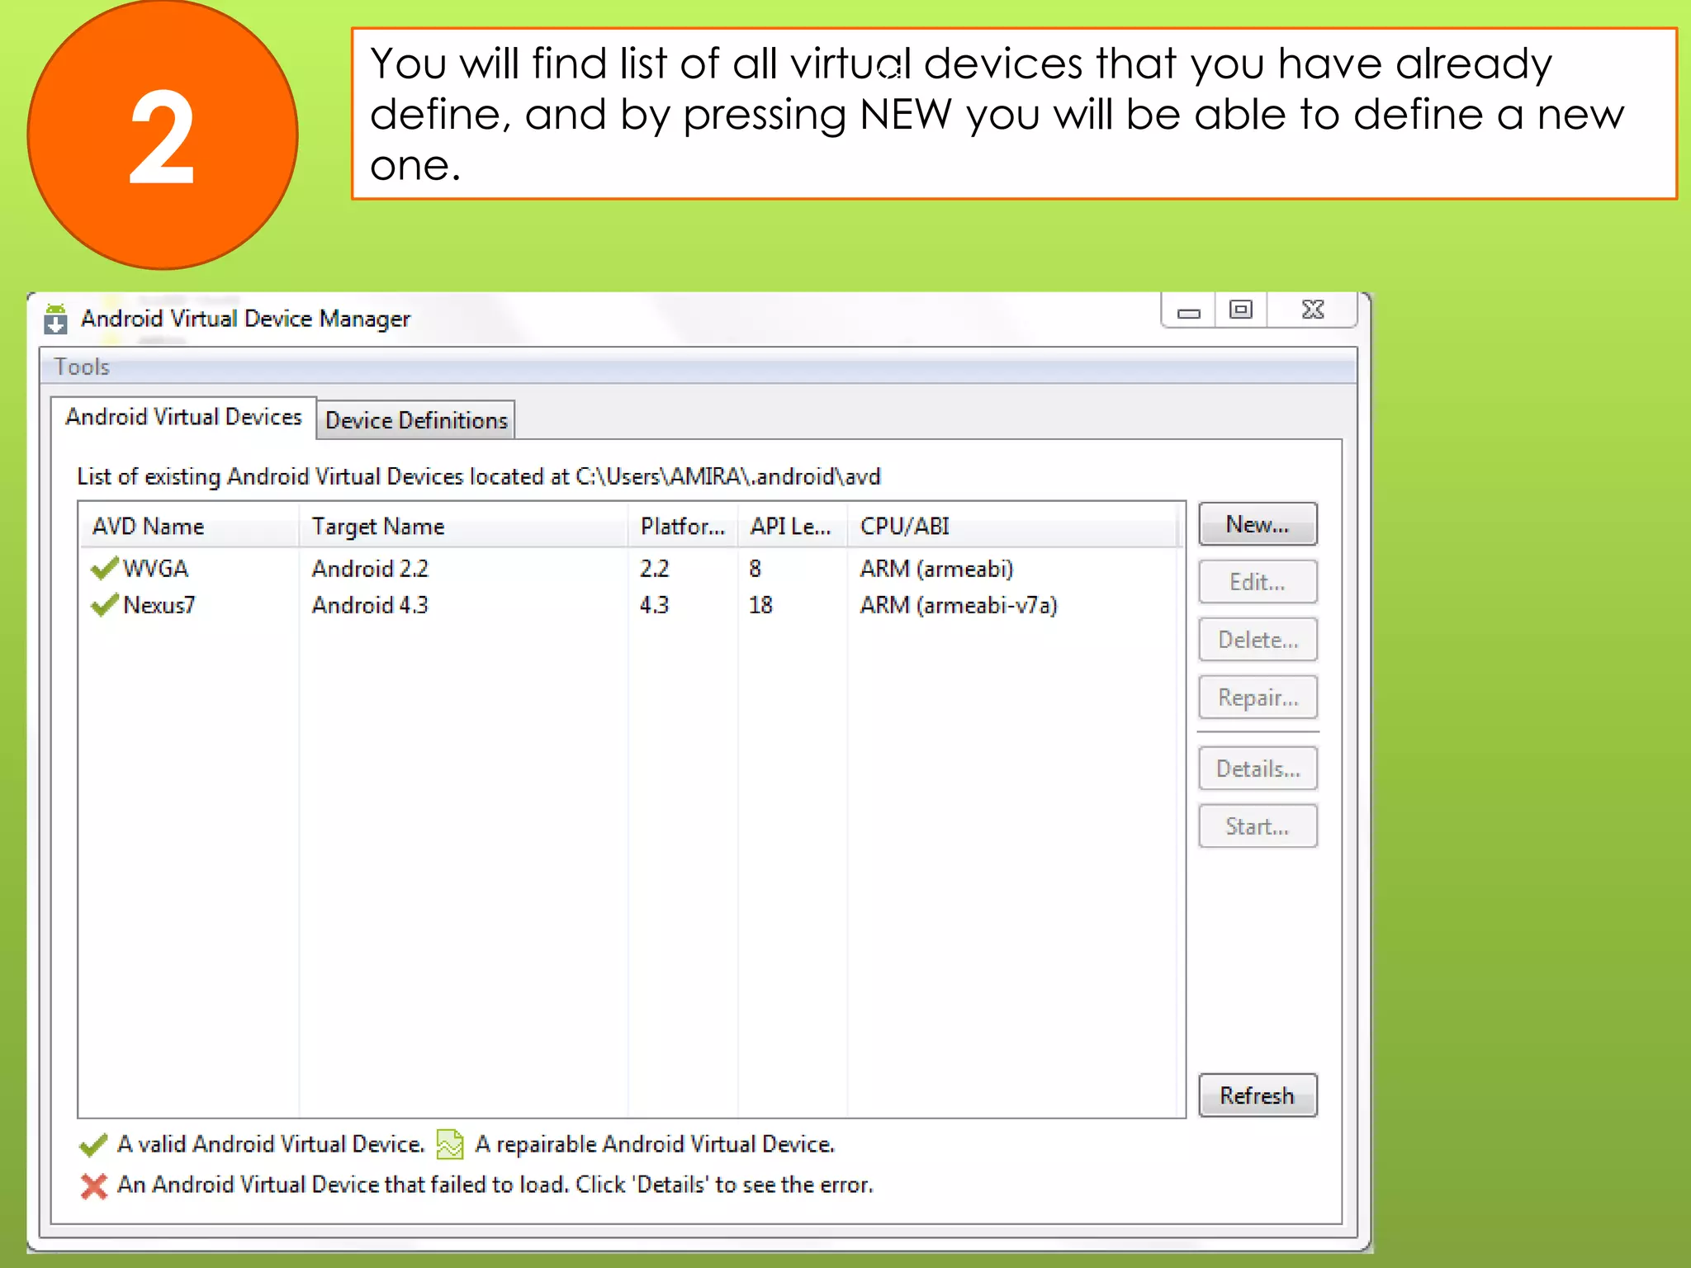Click the ARM (armeabi-v7a) cell
This screenshot has width=1691, height=1268.
point(959,605)
